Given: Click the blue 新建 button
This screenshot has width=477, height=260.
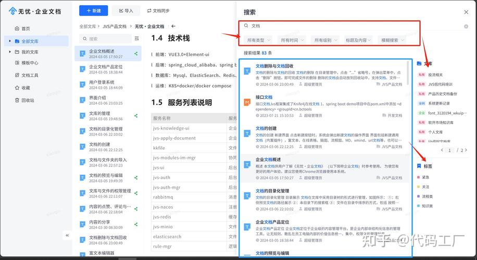Looking at the screenshot, I should [x=94, y=10].
